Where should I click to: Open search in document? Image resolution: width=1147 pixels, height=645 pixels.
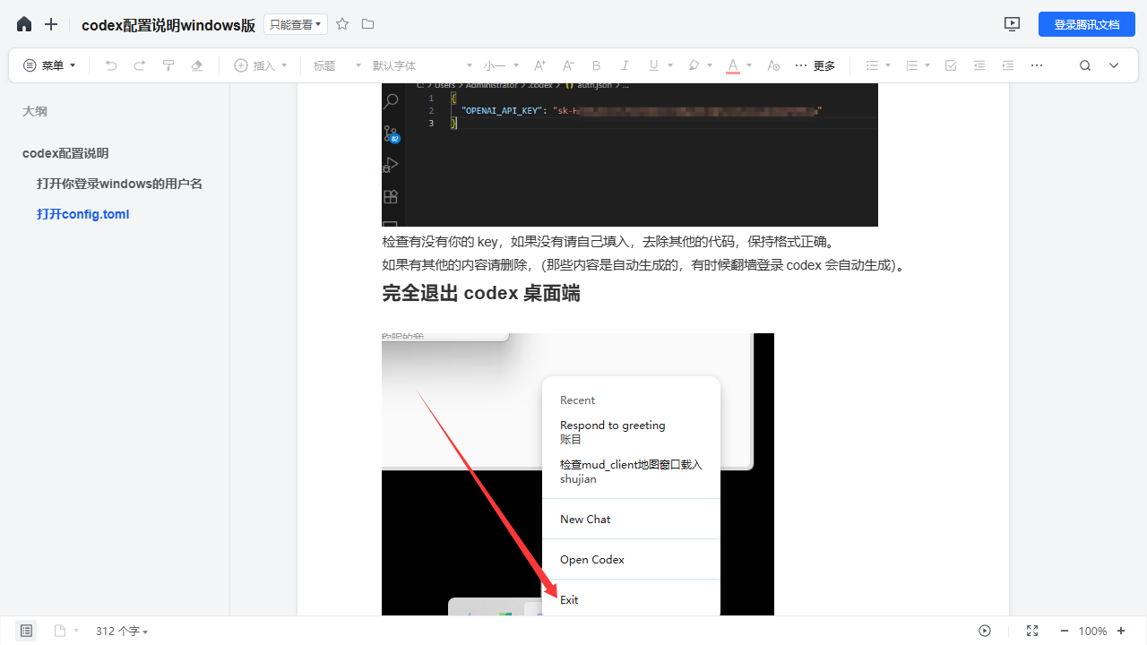coord(1085,65)
